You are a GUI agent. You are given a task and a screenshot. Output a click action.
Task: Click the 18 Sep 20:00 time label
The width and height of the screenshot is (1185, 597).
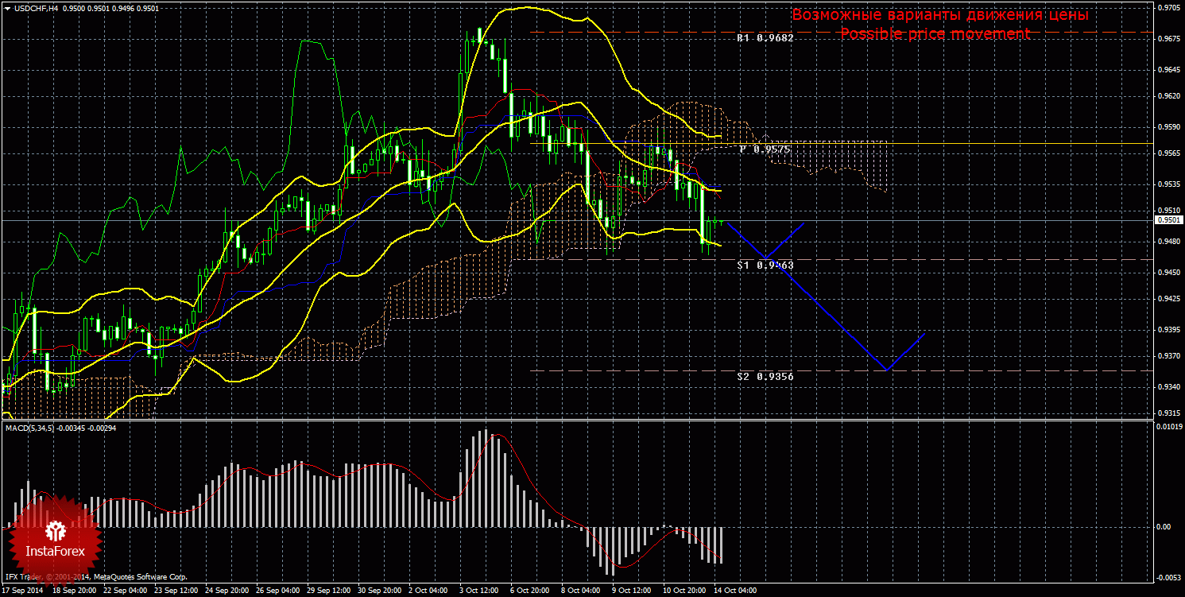coord(74,591)
